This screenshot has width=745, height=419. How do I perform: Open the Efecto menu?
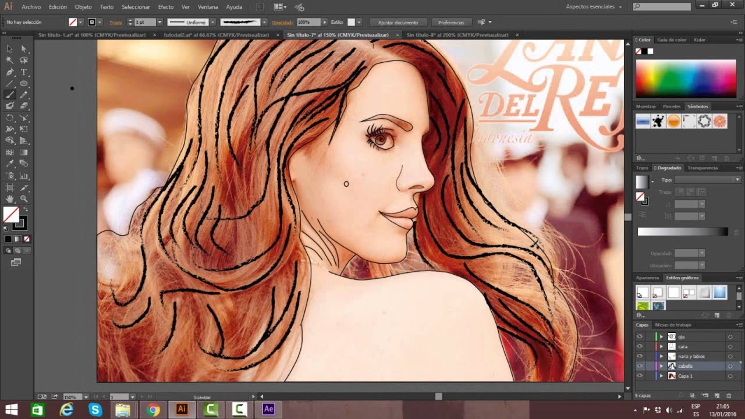166,7
